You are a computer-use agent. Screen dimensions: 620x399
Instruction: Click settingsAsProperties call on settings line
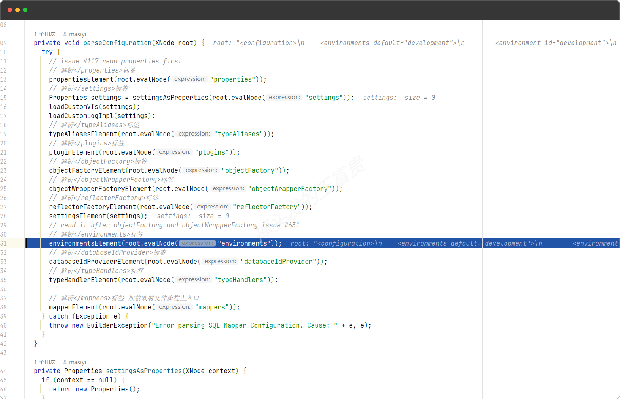[x=170, y=98]
